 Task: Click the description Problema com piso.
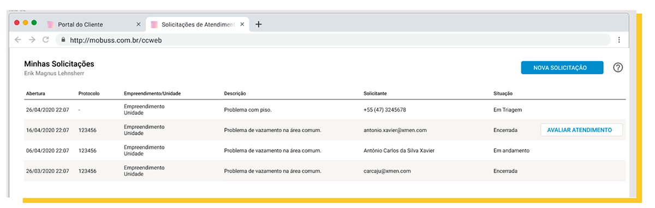tap(248, 110)
